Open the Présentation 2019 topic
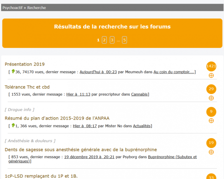Image resolution: width=224 pixels, height=179 pixels. (25, 64)
